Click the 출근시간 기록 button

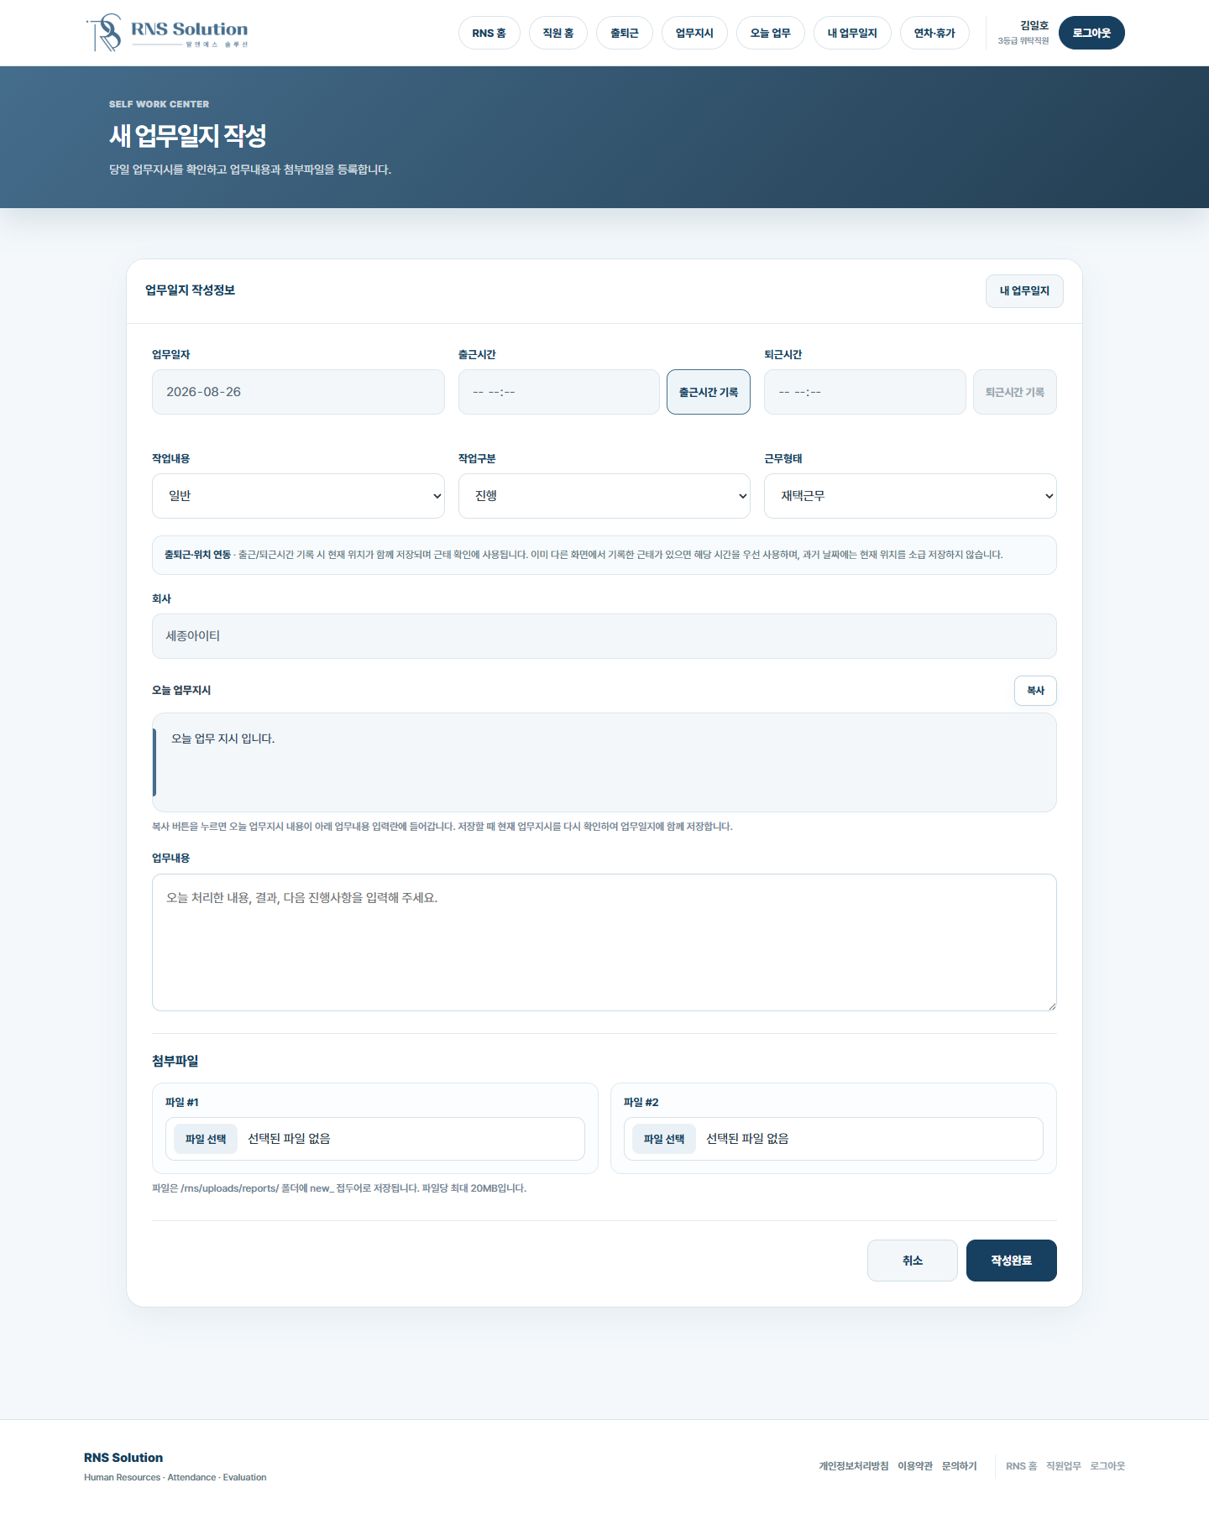[708, 392]
